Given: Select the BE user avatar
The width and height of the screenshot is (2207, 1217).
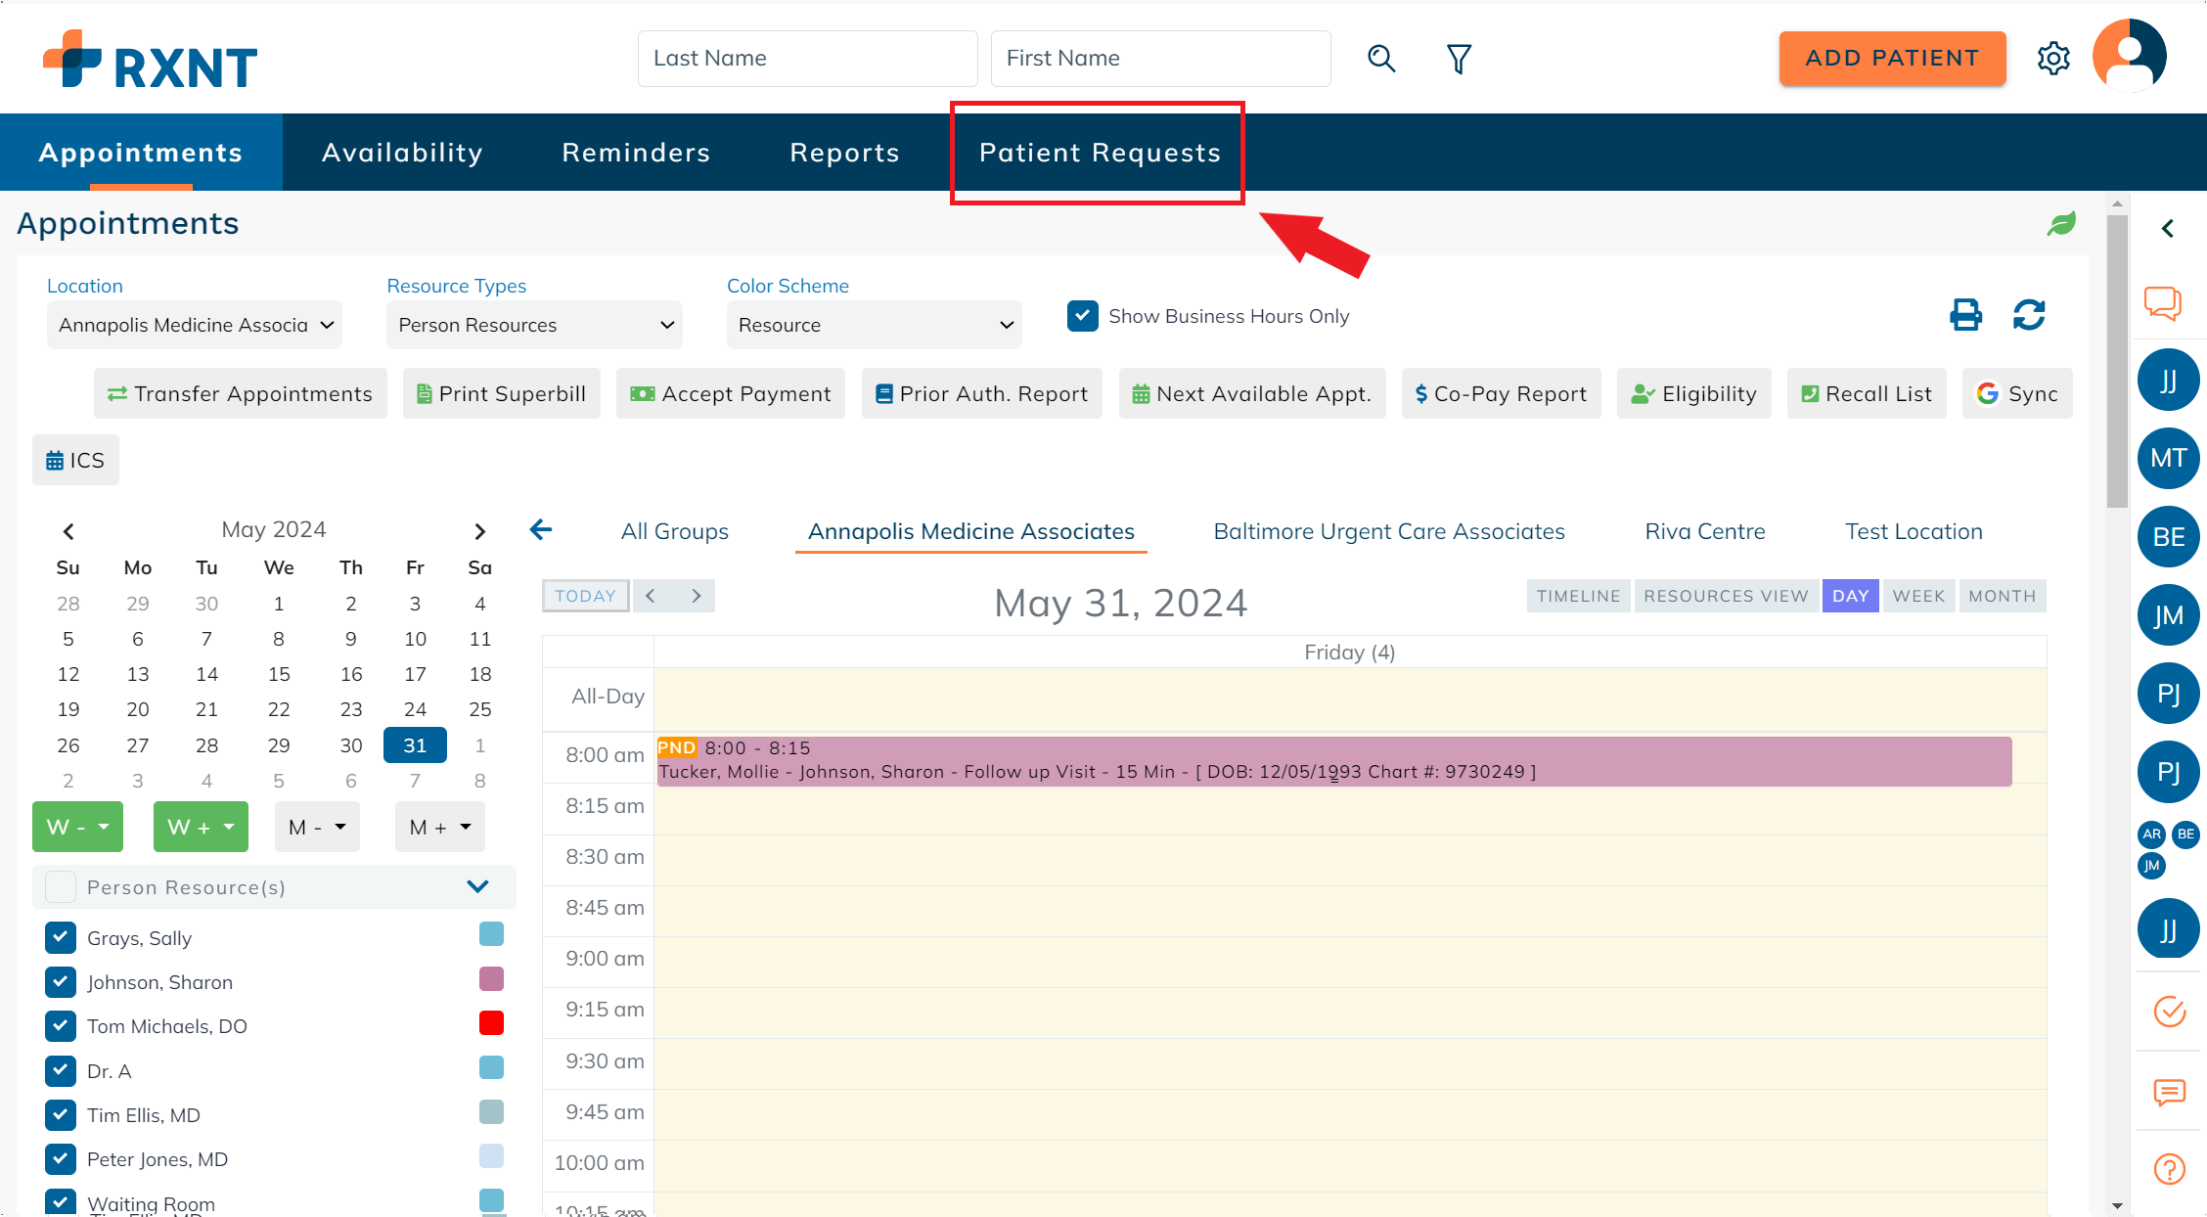Looking at the screenshot, I should click(2169, 536).
